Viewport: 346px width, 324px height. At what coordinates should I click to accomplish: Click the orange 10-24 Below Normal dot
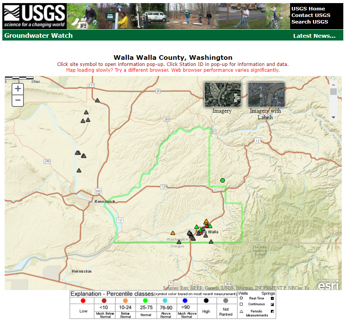(125, 300)
